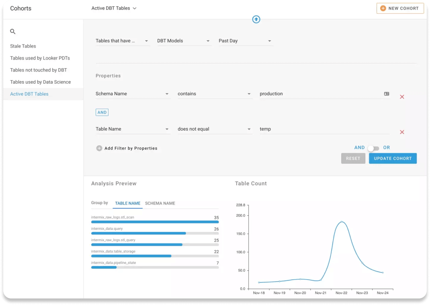Click the intermix_raw_logs.stl_scan progress bar
Screen dimensions: 430x305
click(x=155, y=222)
